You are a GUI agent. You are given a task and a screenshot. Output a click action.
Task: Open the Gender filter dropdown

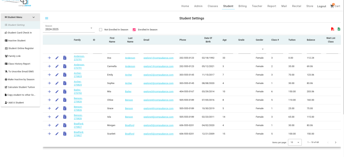point(261,49)
